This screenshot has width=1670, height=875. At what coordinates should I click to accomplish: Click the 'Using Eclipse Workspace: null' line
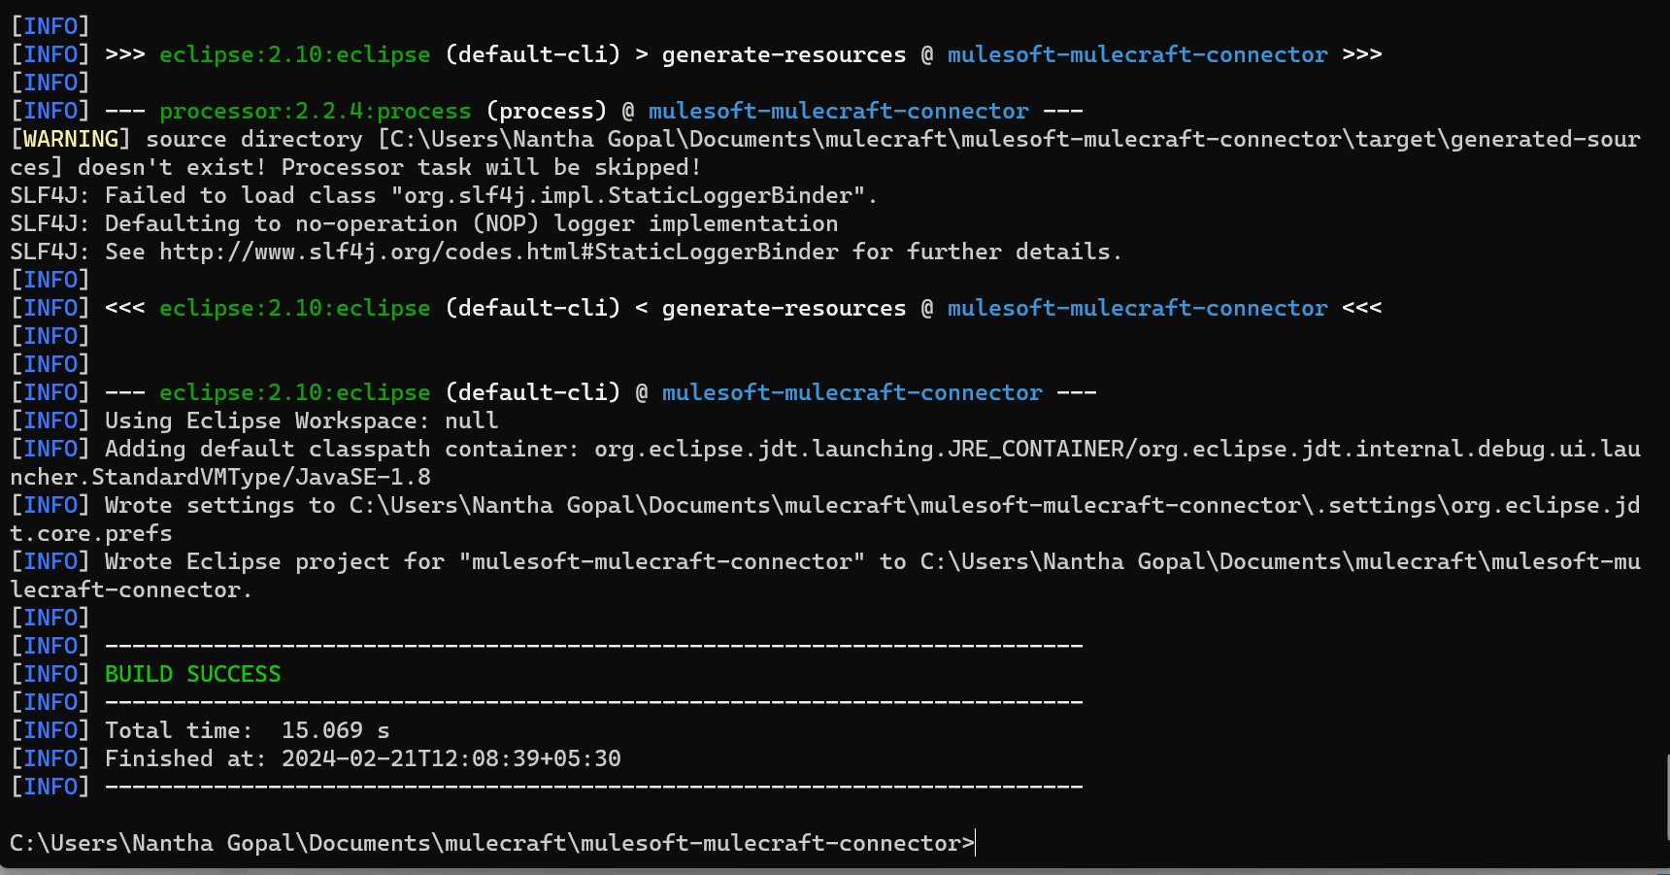pos(301,421)
